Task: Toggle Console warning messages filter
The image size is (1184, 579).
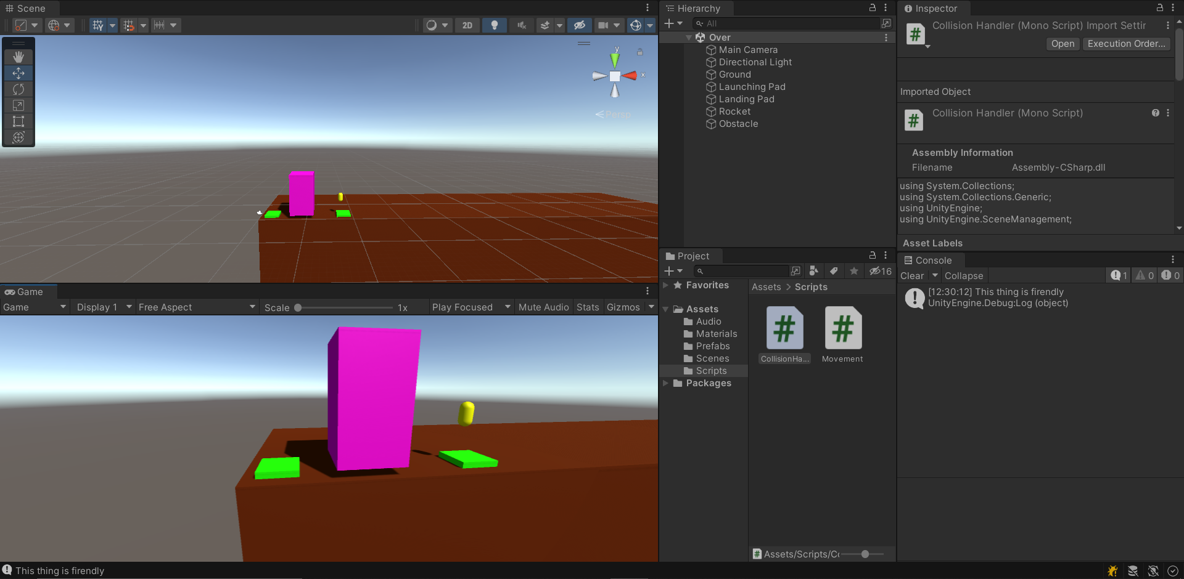Action: coord(1145,275)
